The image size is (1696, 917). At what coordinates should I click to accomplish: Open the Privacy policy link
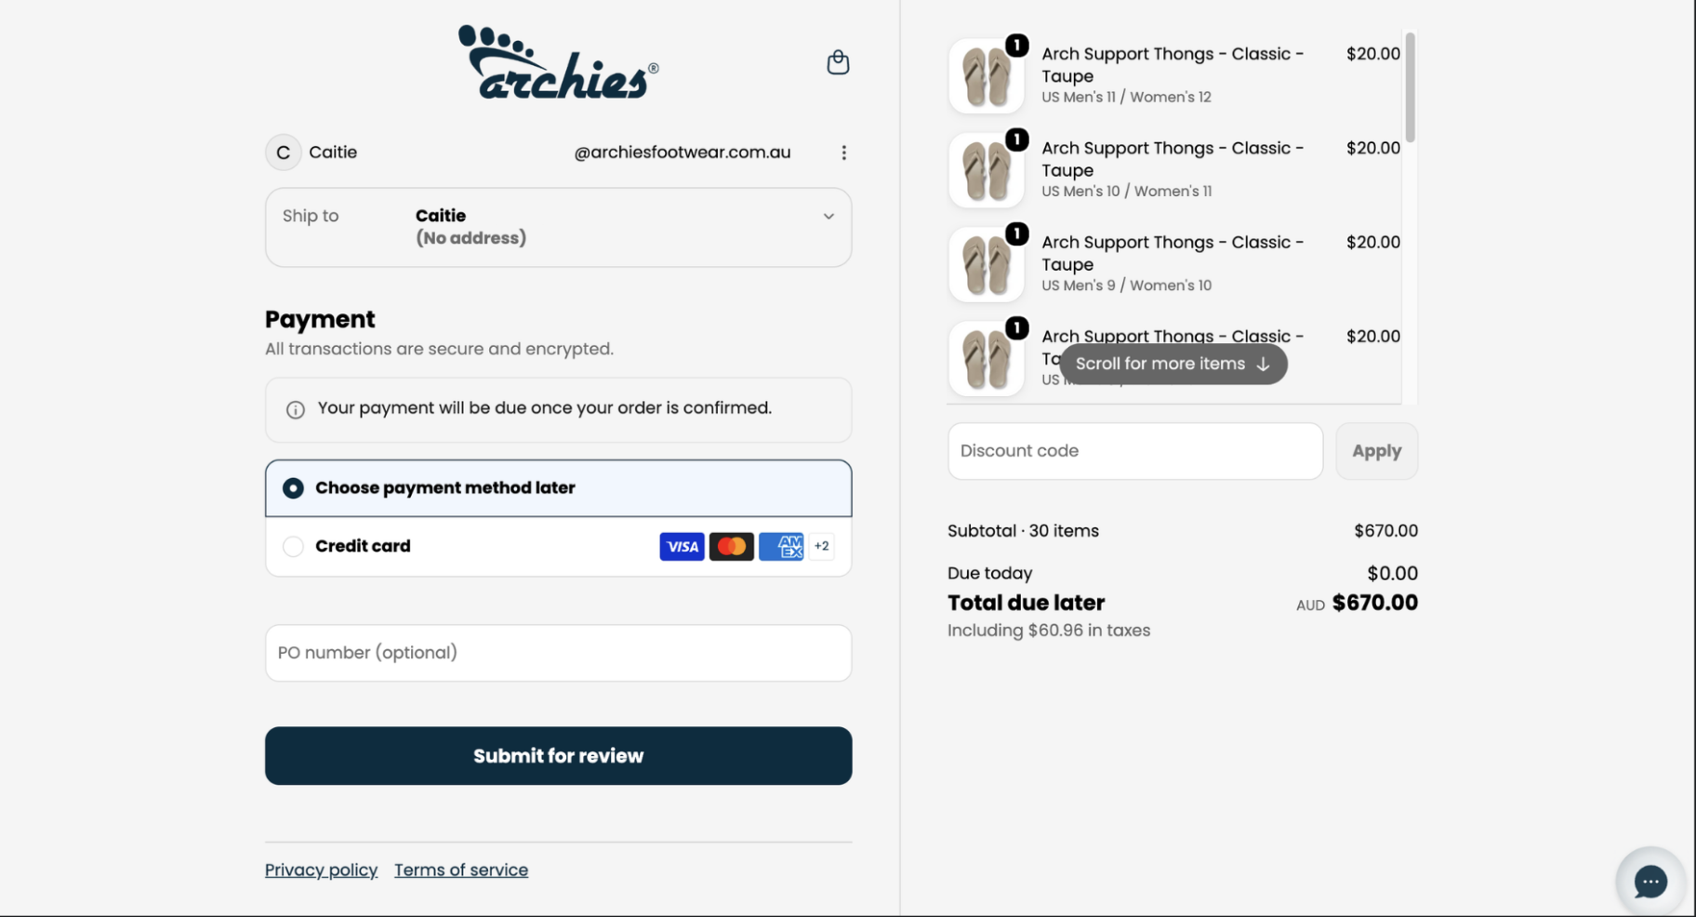(x=321, y=870)
